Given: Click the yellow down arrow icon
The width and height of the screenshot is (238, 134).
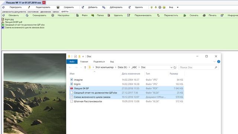Looking at the screenshot, I should click(x=155, y=7).
